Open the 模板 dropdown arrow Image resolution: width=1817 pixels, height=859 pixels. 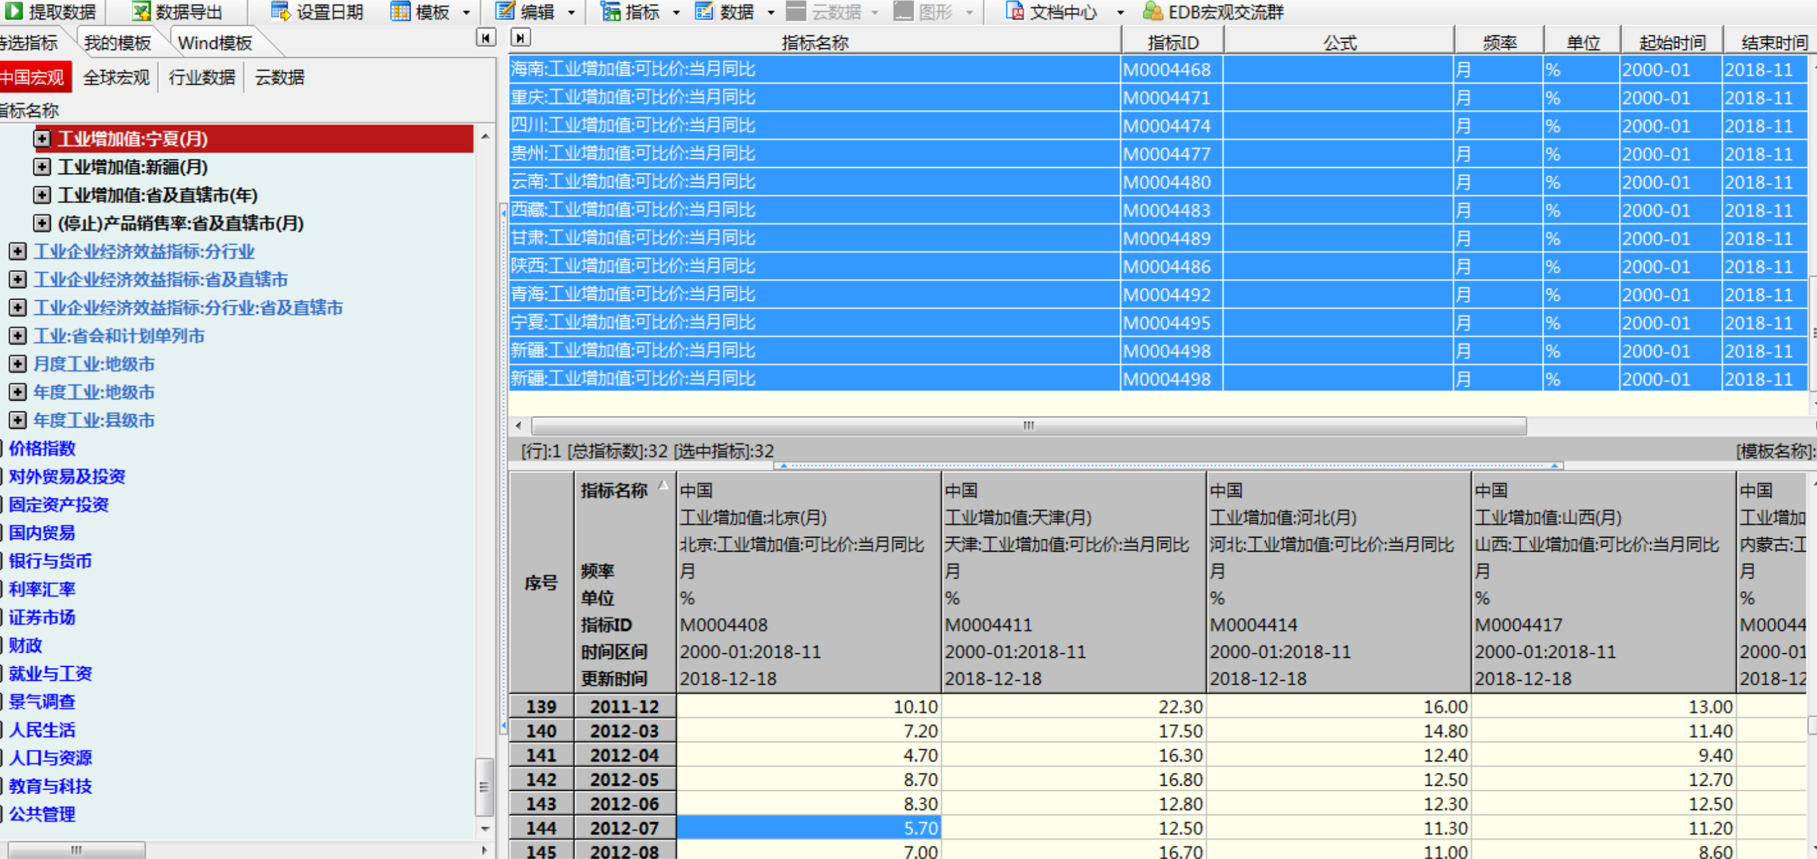pos(466,12)
